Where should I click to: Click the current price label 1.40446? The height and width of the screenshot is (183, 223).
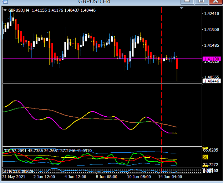click(x=212, y=81)
